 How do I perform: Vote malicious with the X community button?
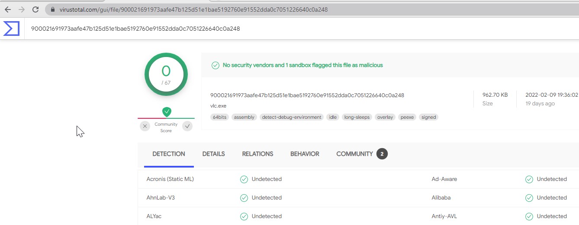(145, 126)
